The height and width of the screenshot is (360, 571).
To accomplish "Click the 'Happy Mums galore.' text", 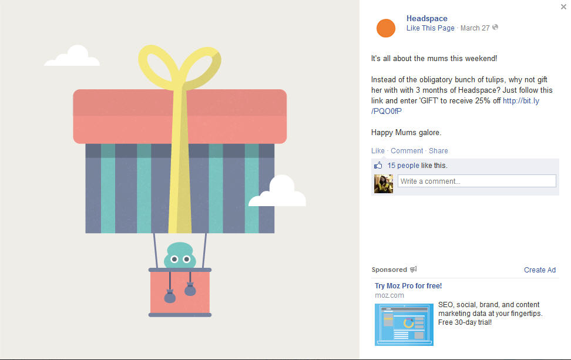I will (x=406, y=133).
